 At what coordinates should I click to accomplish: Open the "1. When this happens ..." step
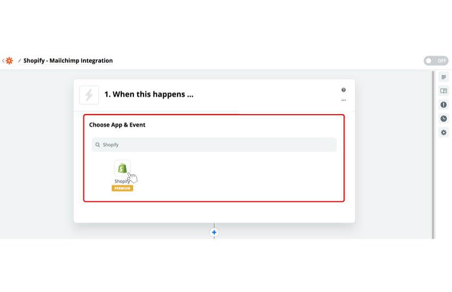(149, 95)
